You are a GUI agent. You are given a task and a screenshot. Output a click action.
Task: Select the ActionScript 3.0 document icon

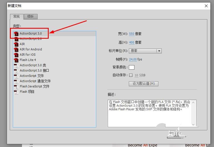click(16, 34)
